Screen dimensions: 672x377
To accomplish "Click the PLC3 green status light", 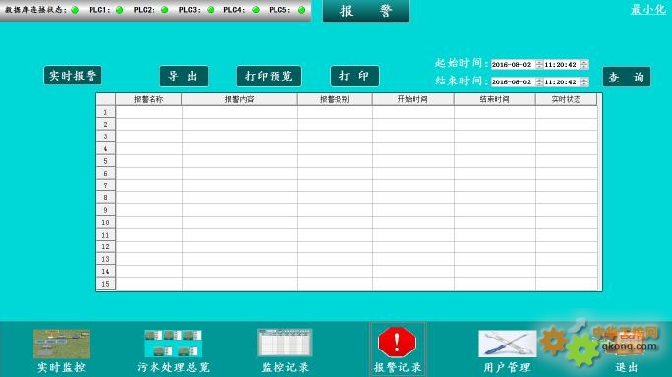I will pos(211,10).
